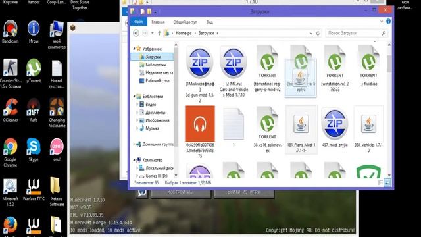Click Minecraft Выйти из игры button

[244, 192]
